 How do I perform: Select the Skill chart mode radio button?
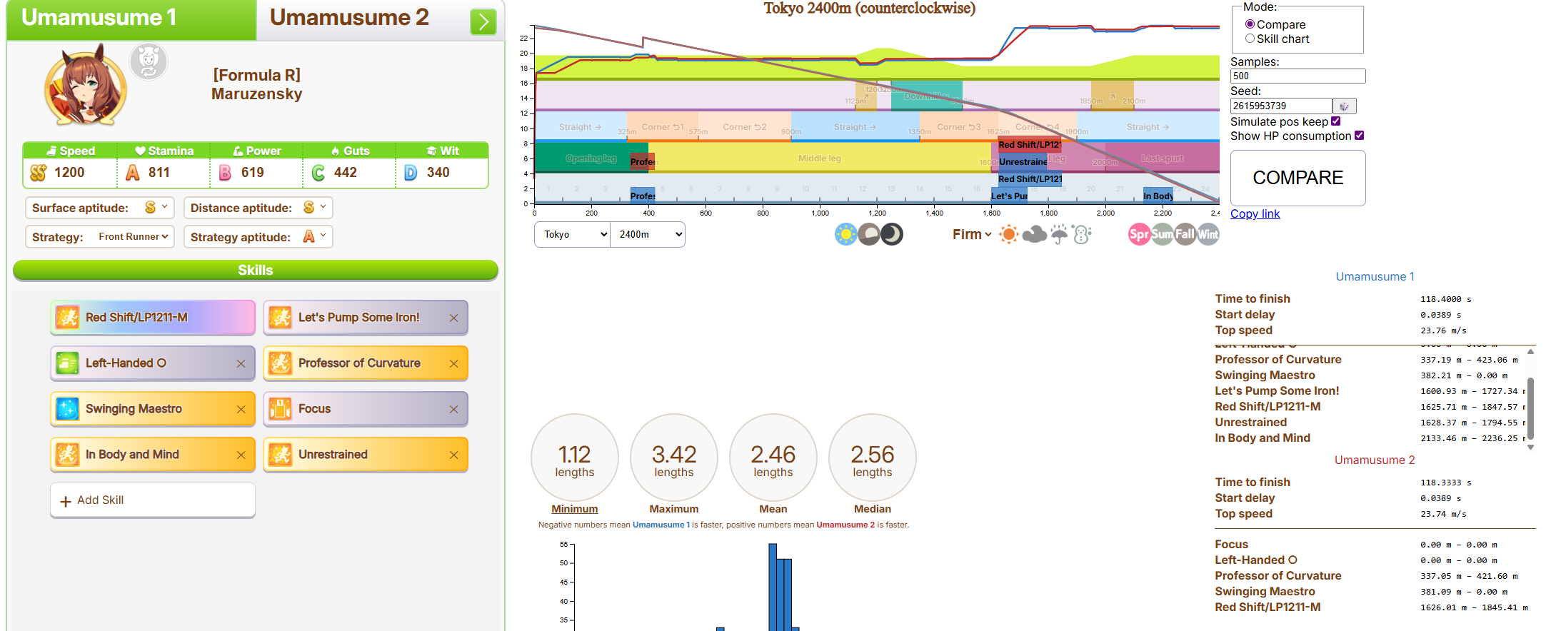point(1250,39)
